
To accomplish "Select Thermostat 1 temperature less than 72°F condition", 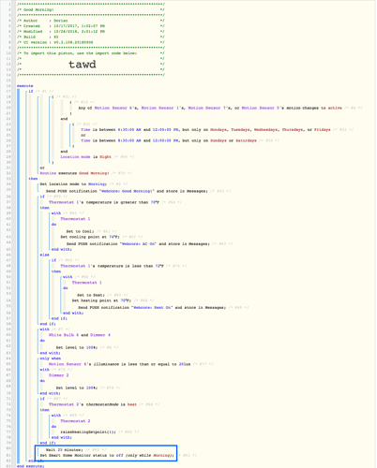I will click(x=112, y=266).
